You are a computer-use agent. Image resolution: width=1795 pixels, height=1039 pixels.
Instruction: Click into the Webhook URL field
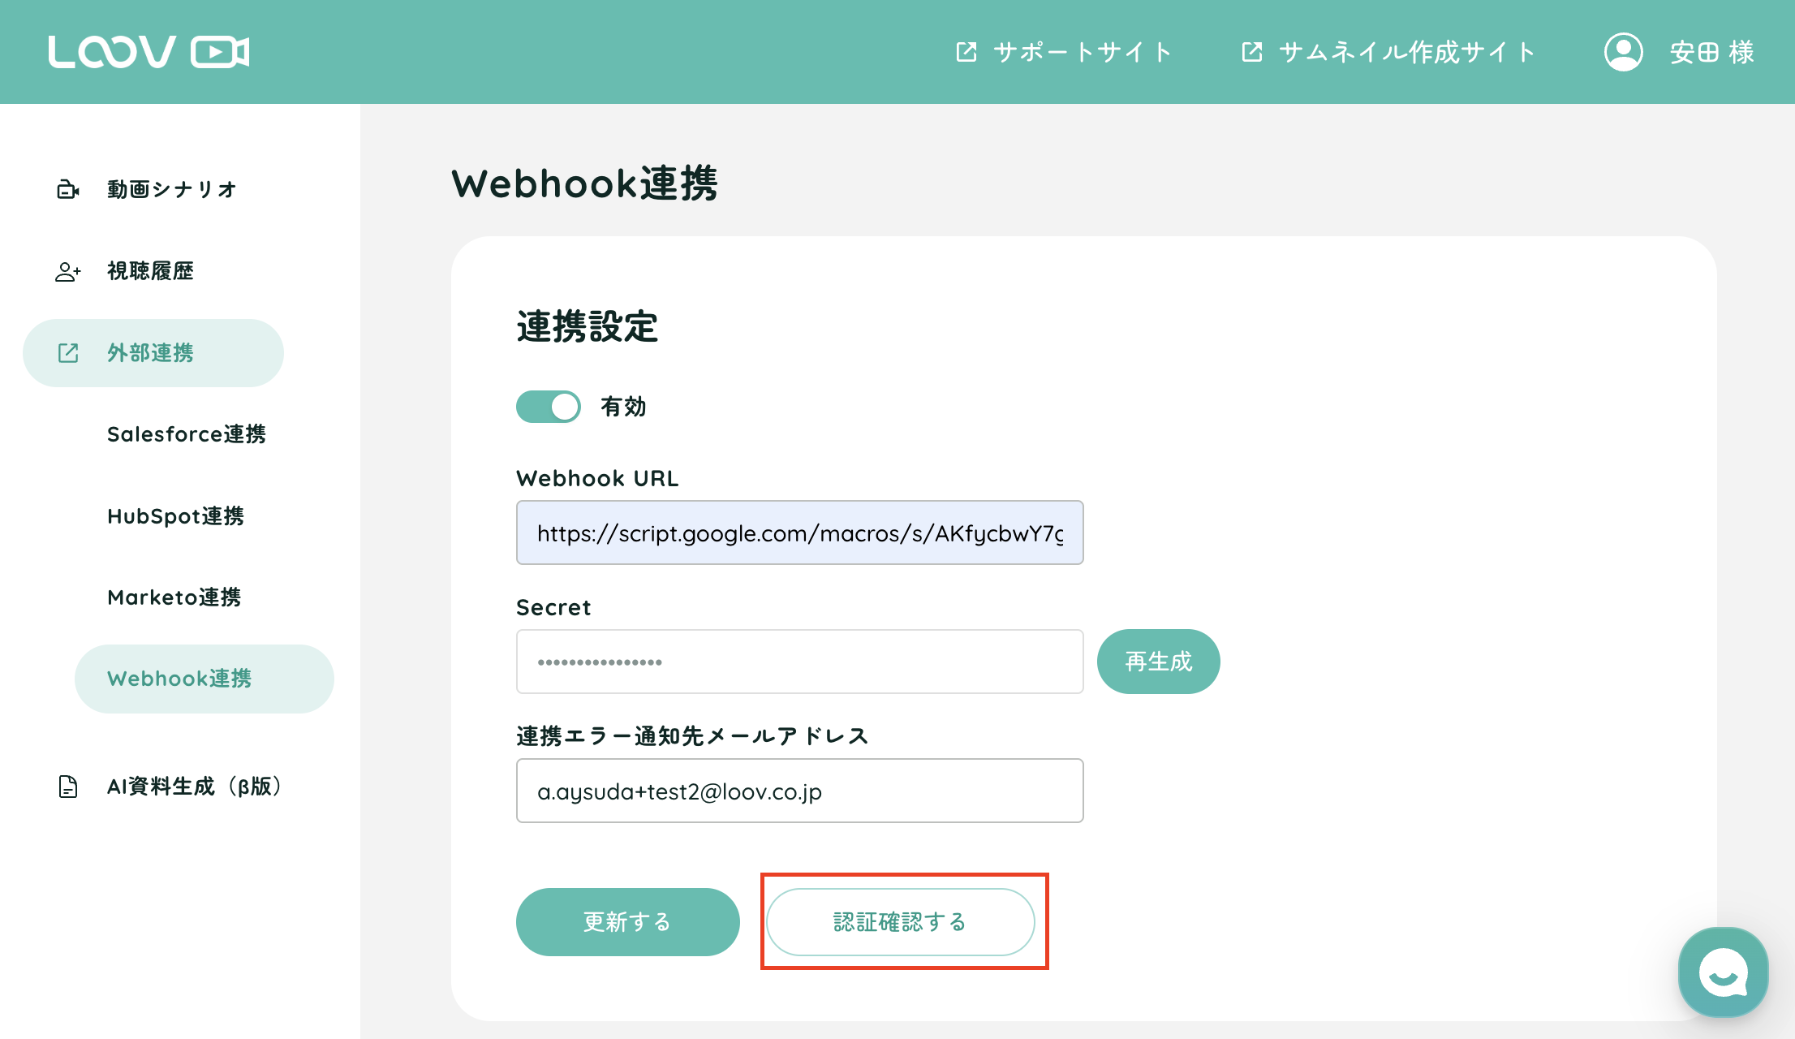point(799,533)
